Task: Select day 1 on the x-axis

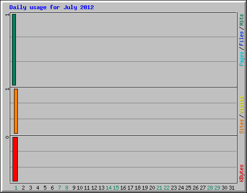Action: (16, 188)
